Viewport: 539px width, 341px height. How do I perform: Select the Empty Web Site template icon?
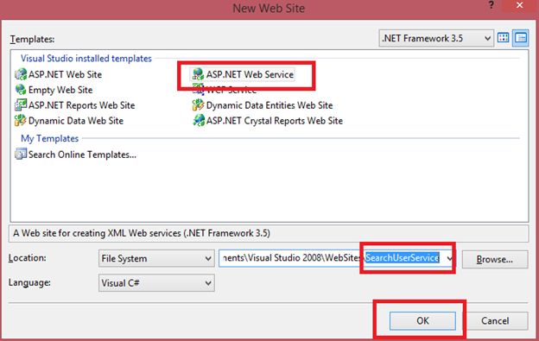click(21, 90)
